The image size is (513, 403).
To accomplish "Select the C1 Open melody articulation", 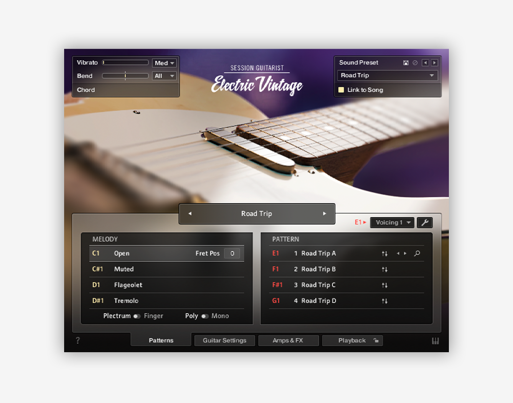I will pos(167,253).
